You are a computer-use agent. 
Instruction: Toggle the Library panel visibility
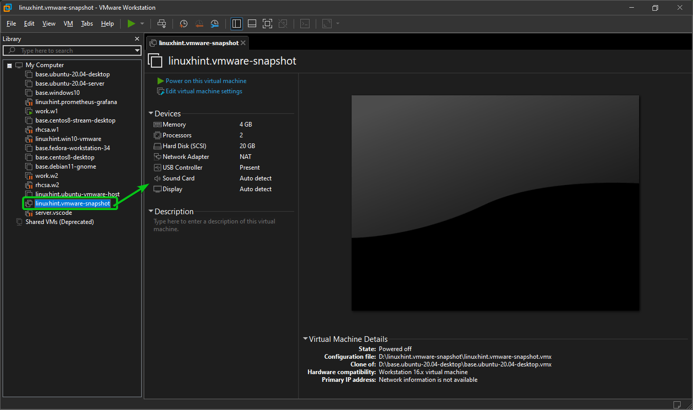(237, 24)
